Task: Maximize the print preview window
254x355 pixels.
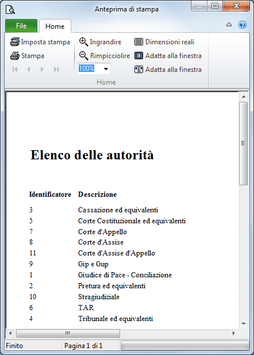Action: (x=215, y=6)
